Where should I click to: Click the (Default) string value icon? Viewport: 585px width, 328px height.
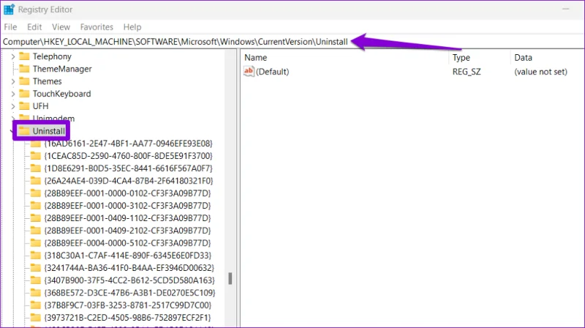click(249, 71)
